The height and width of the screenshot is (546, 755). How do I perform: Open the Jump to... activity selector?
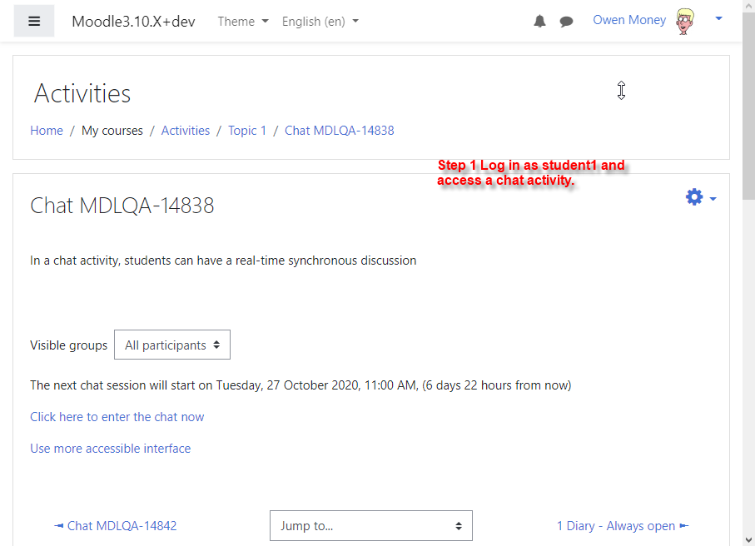coord(371,526)
